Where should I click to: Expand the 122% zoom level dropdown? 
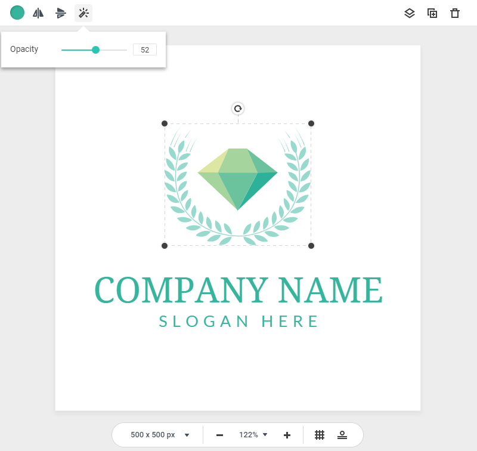(253, 435)
